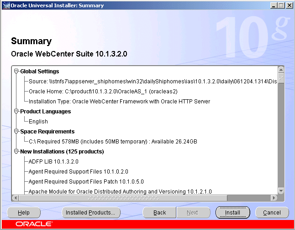This screenshot has height=230, width=295.
Task: Collapse the Global Settings tree node
Action: (16, 72)
